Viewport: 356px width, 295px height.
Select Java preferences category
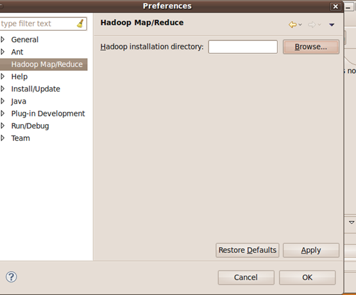point(19,101)
